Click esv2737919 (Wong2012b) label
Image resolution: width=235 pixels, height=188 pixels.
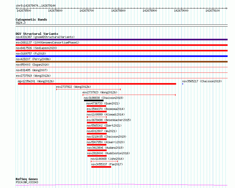(33, 76)
